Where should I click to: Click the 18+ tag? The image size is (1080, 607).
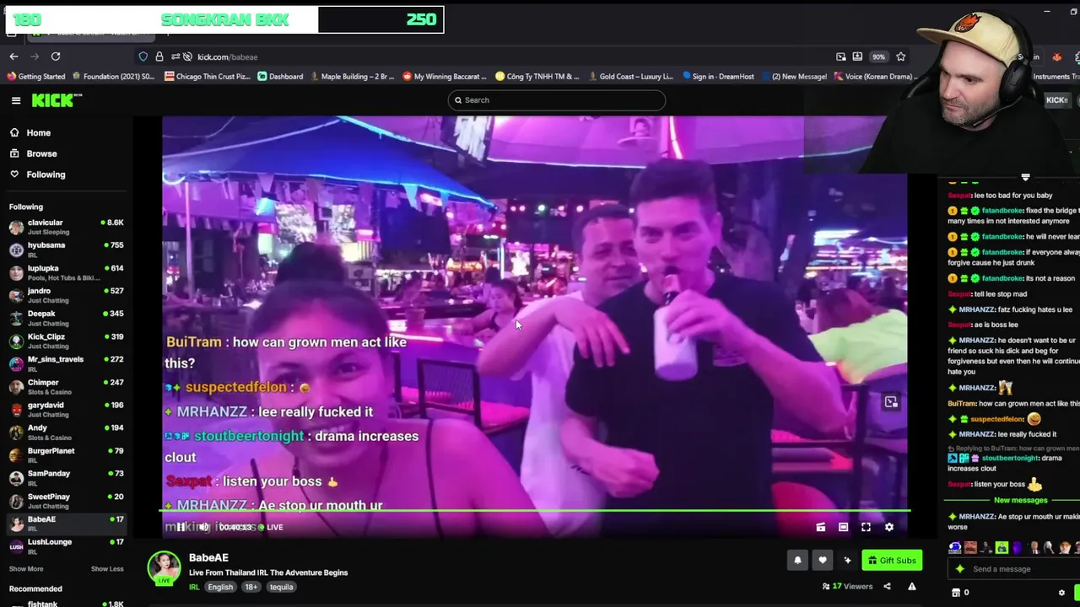tap(251, 587)
